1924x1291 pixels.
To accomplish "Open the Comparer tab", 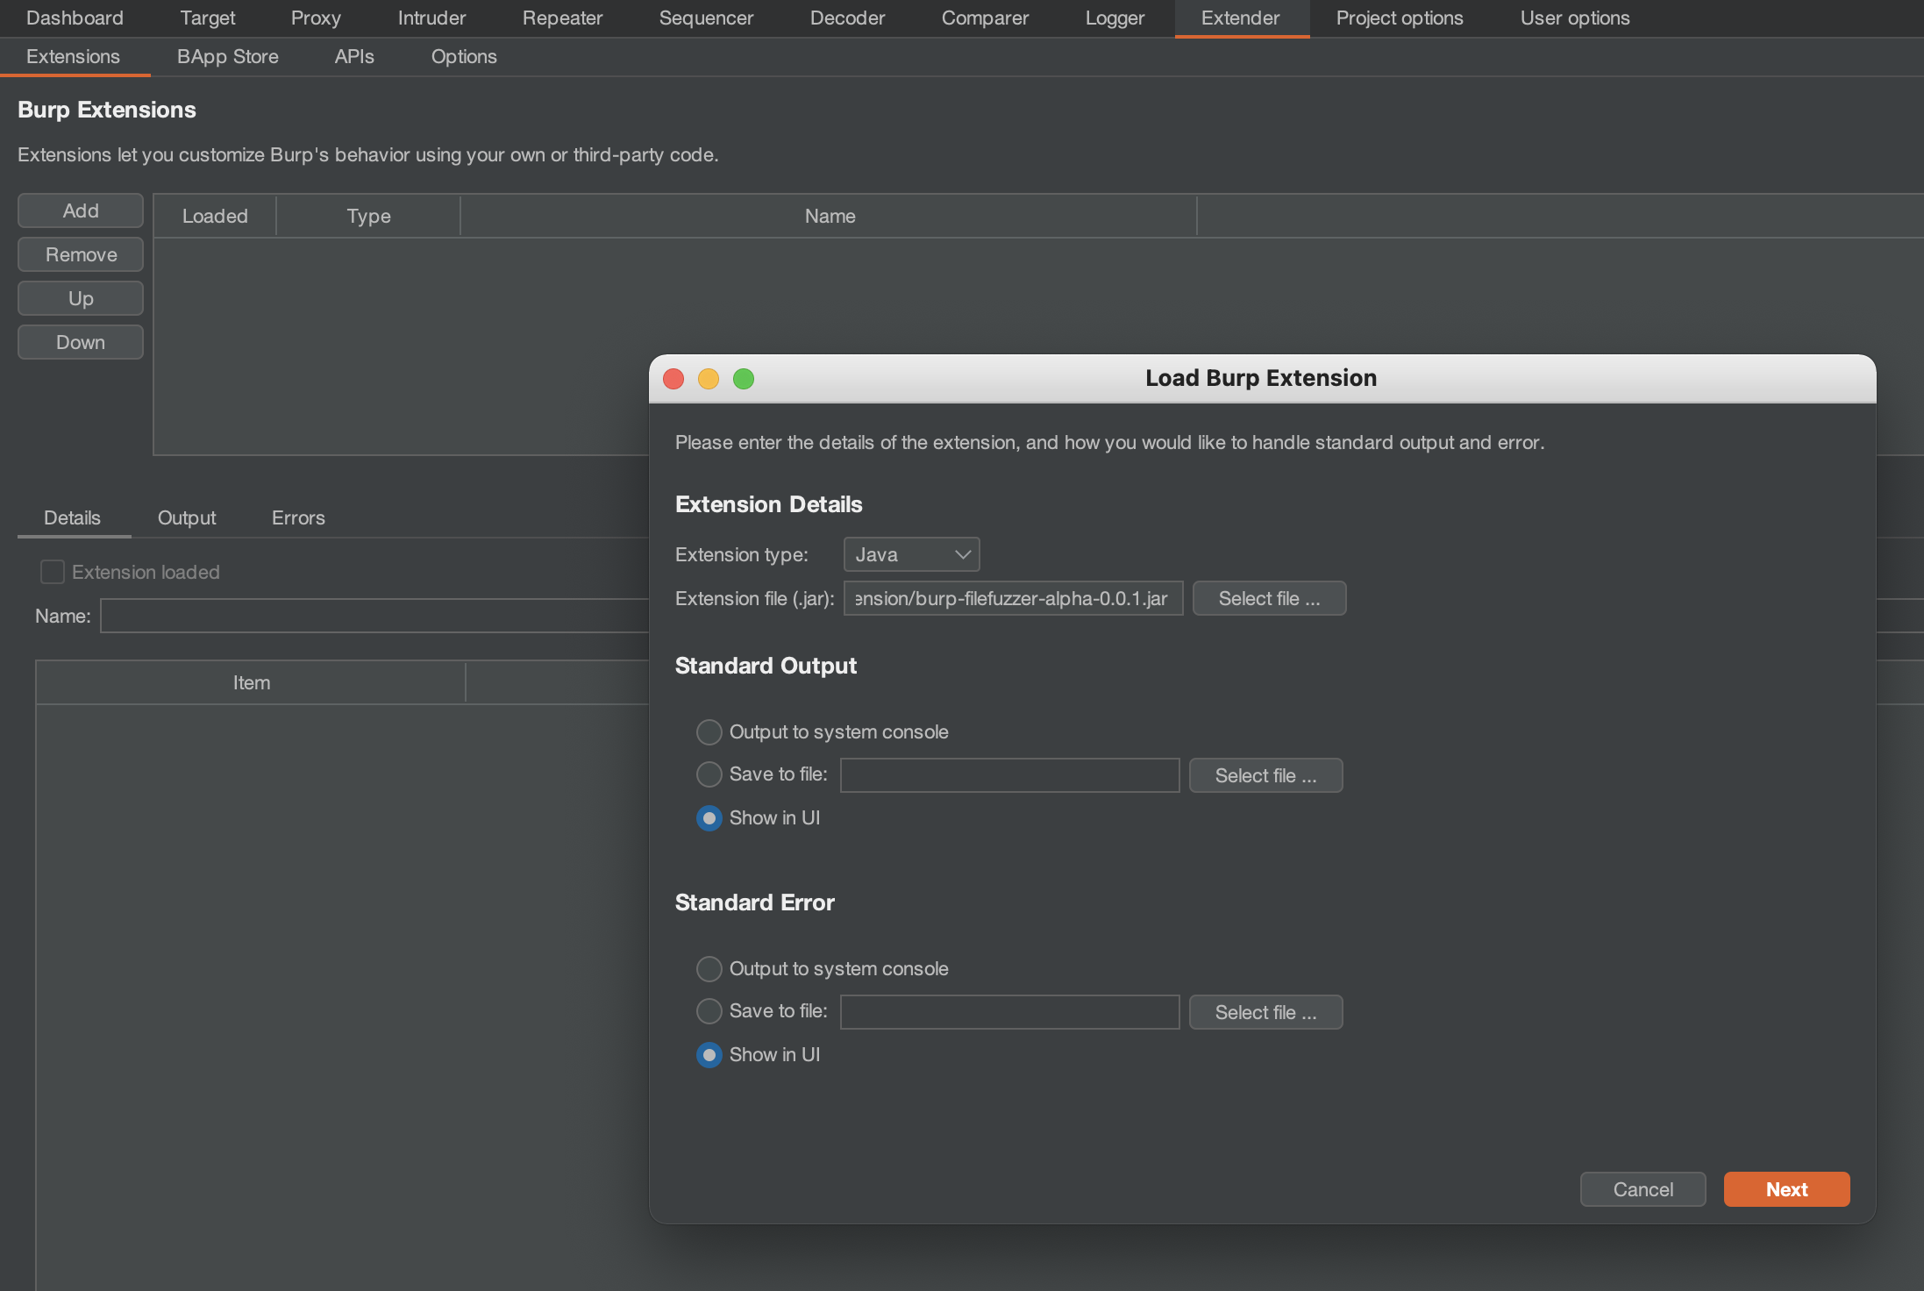I will pyautogui.click(x=985, y=18).
